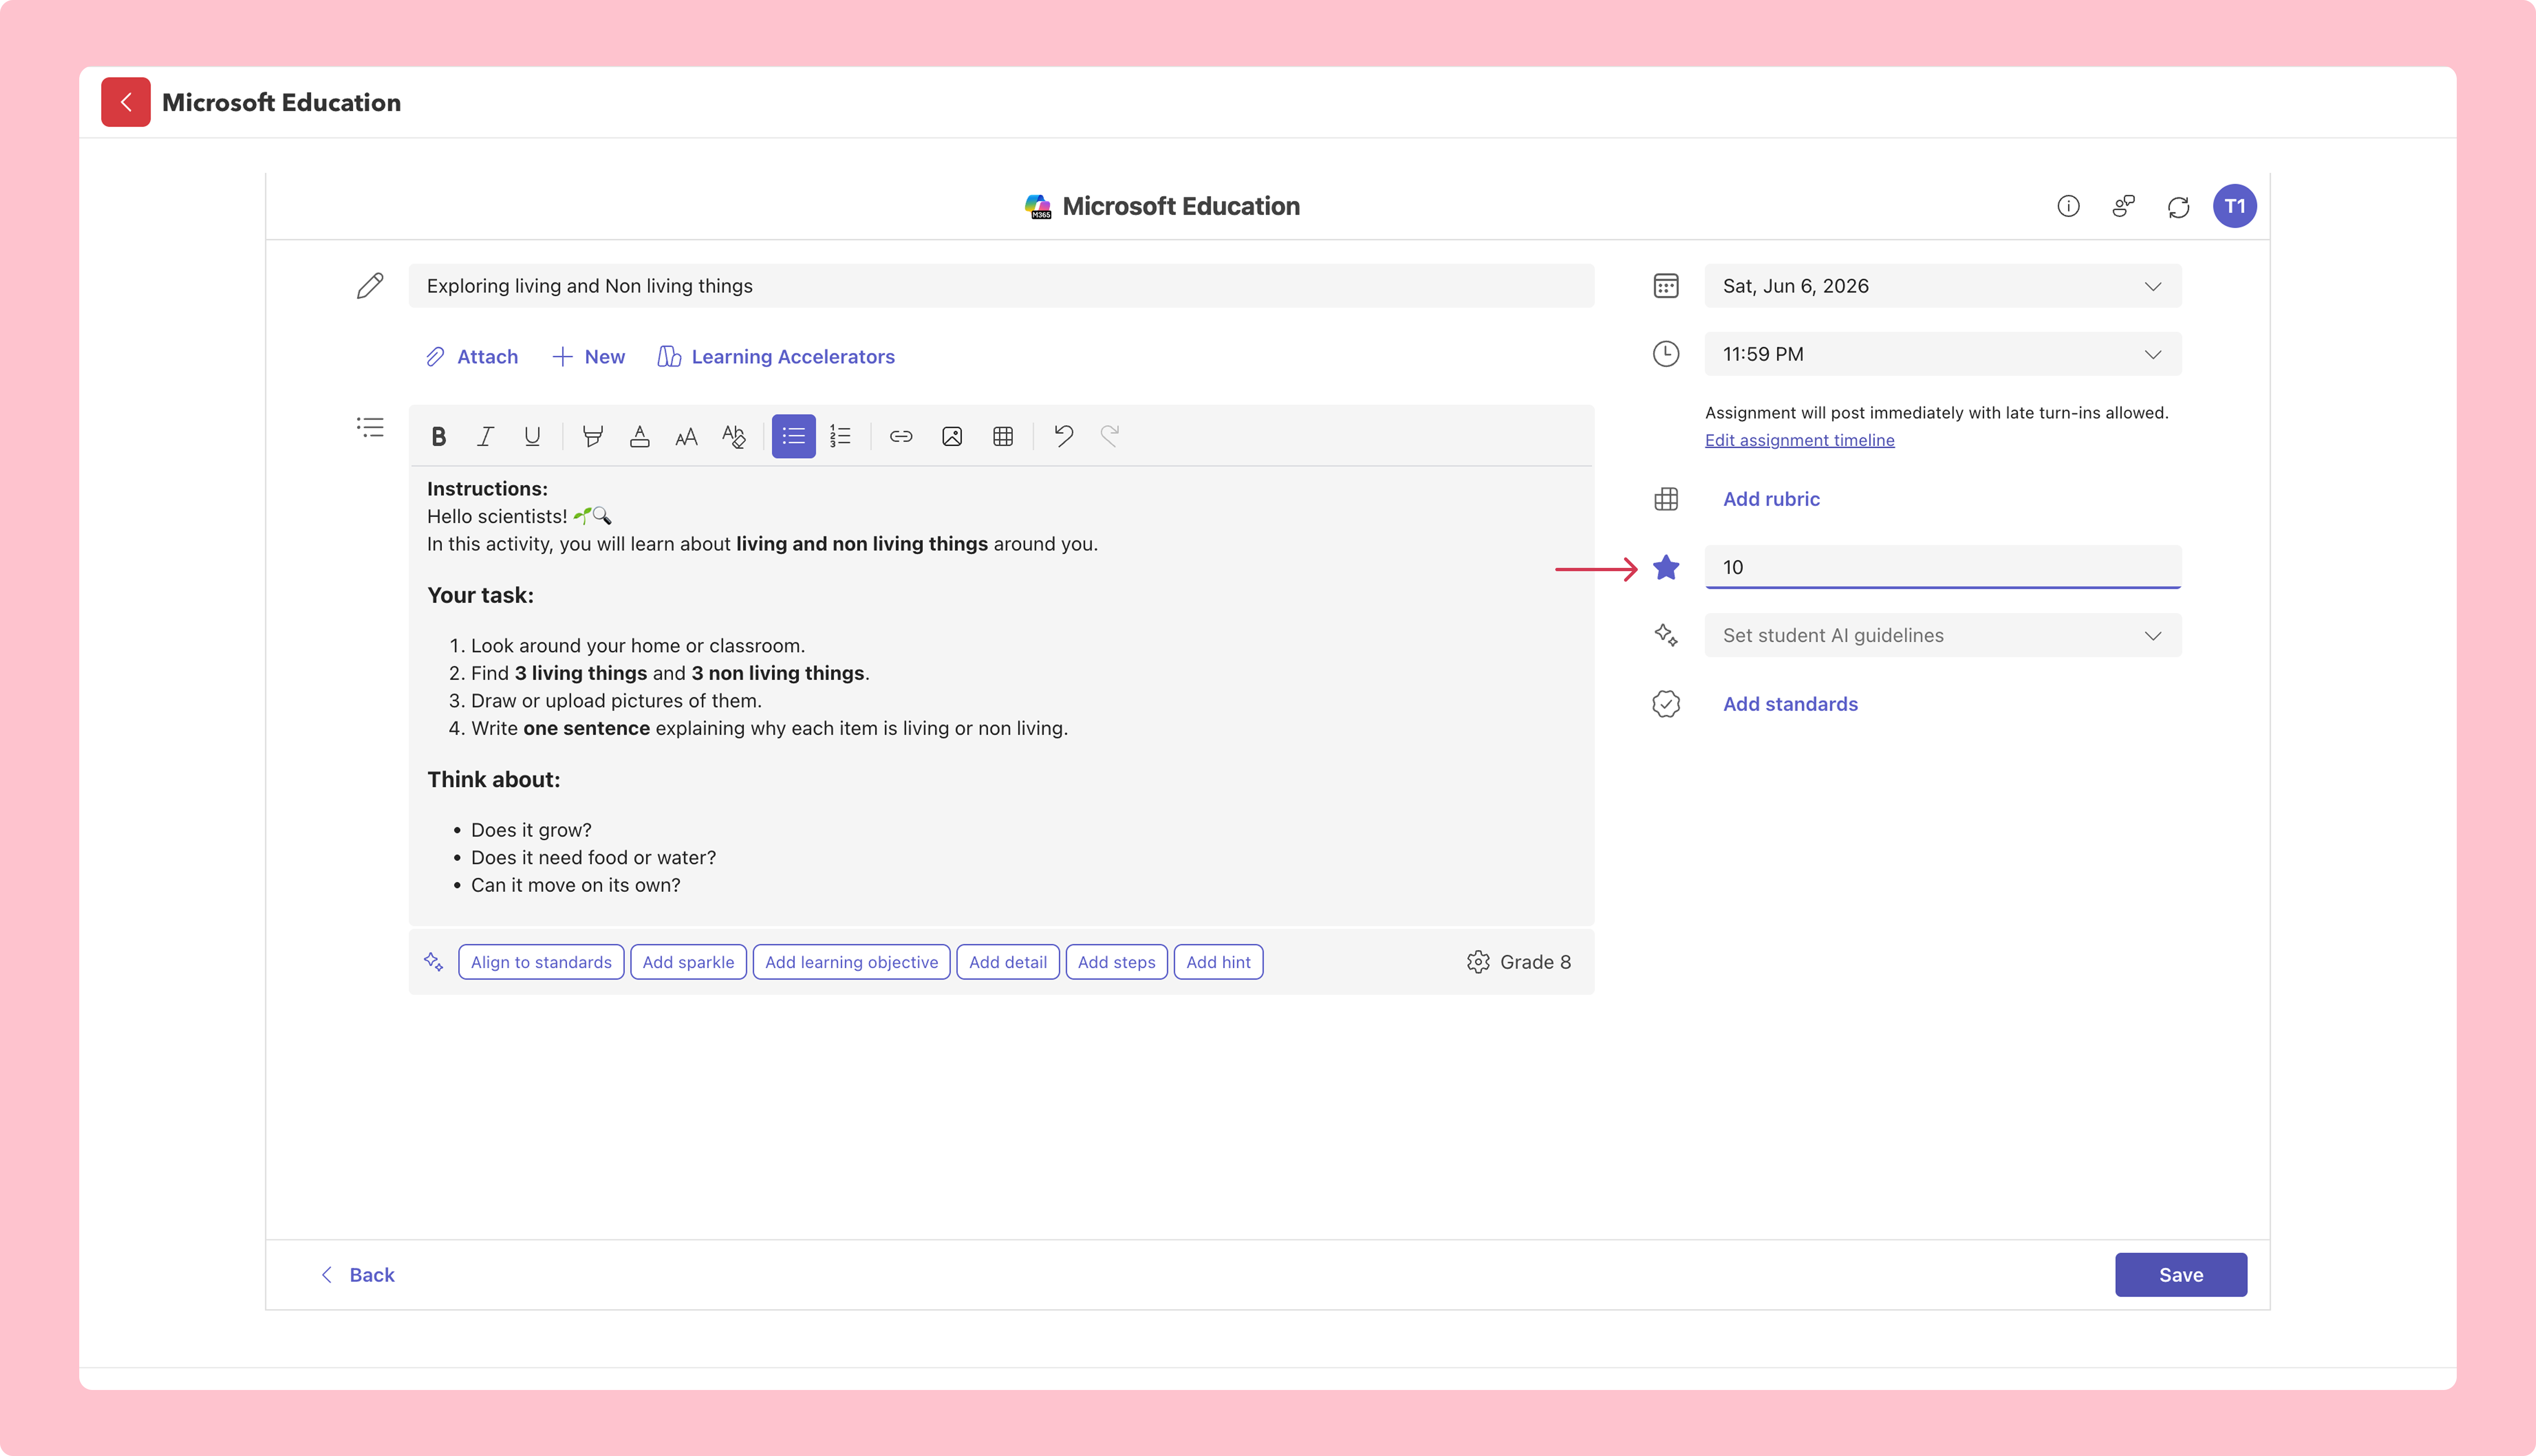Expand Set student AI guidelines dropdown
2536x1456 pixels.
coord(1943,635)
